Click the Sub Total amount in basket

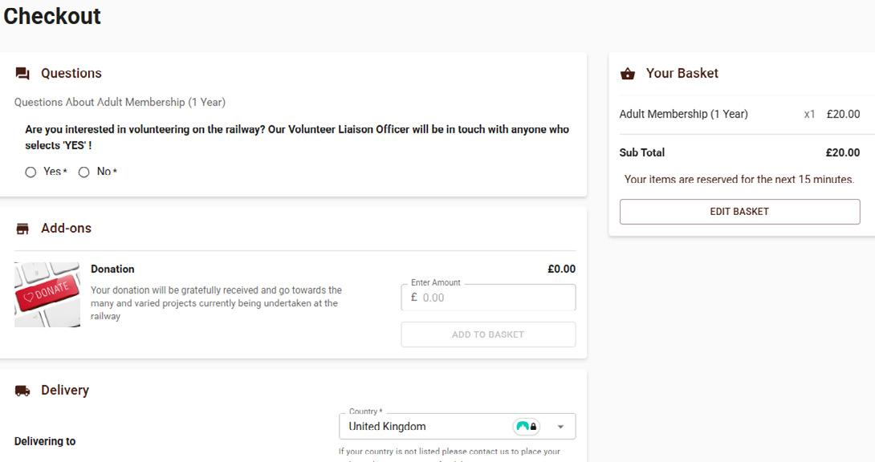(x=842, y=152)
